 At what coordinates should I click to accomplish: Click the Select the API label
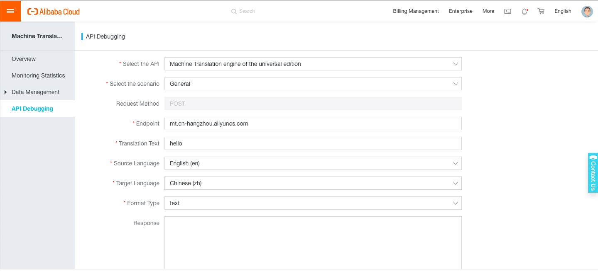[141, 64]
